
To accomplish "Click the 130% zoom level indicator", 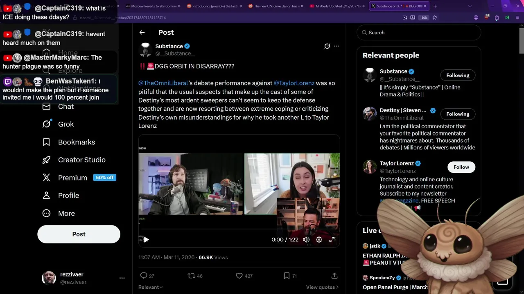I will pyautogui.click(x=424, y=18).
